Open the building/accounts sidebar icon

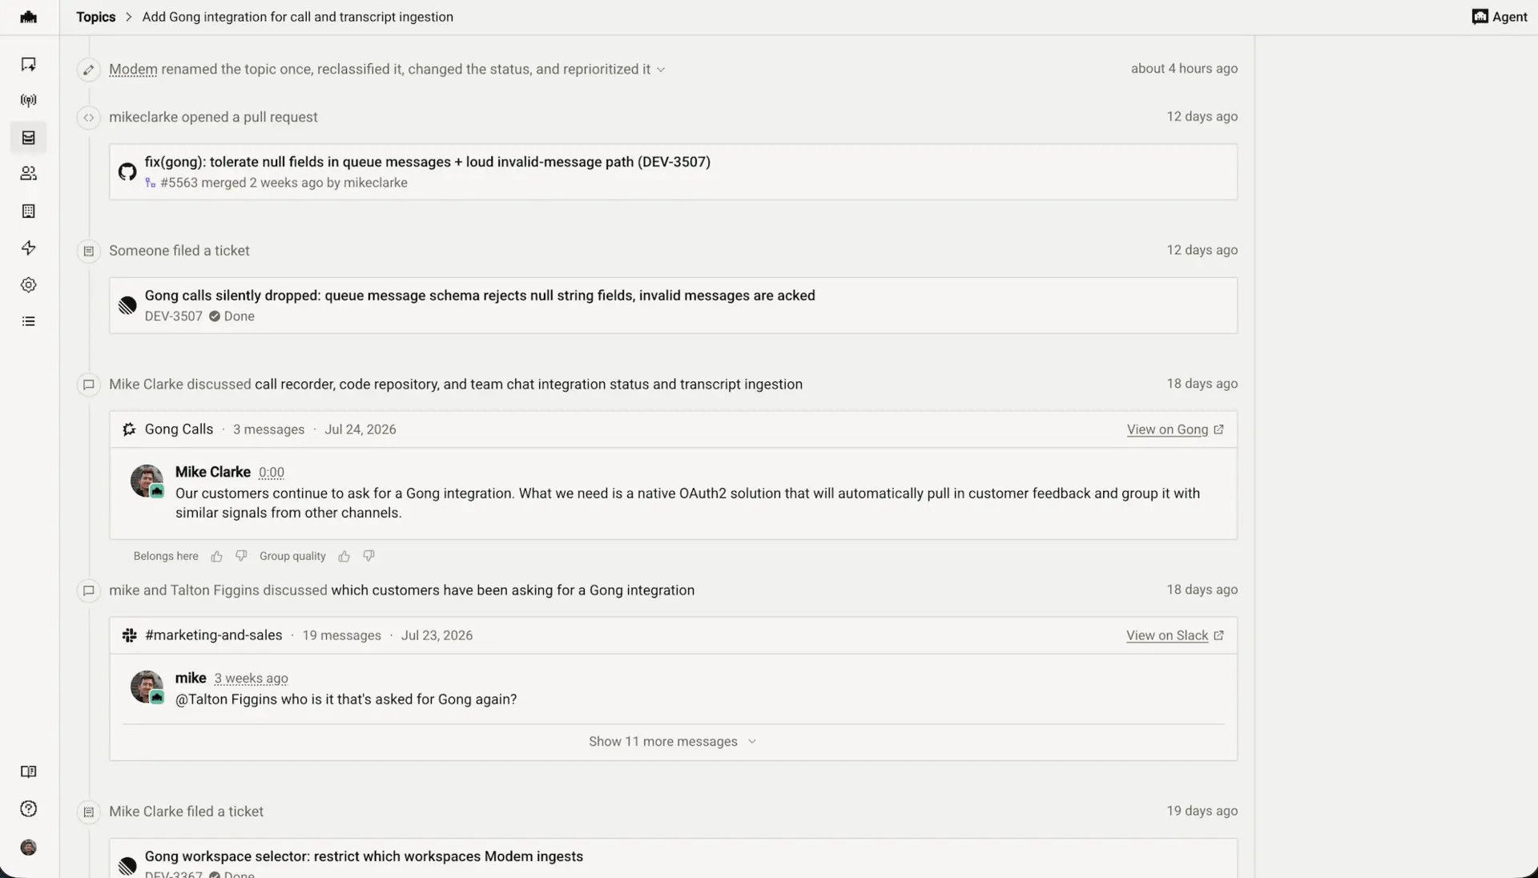pos(29,211)
